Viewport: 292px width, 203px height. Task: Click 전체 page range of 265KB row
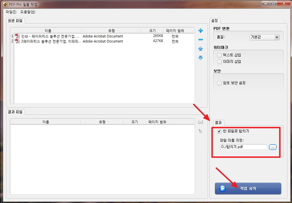[x=175, y=36]
